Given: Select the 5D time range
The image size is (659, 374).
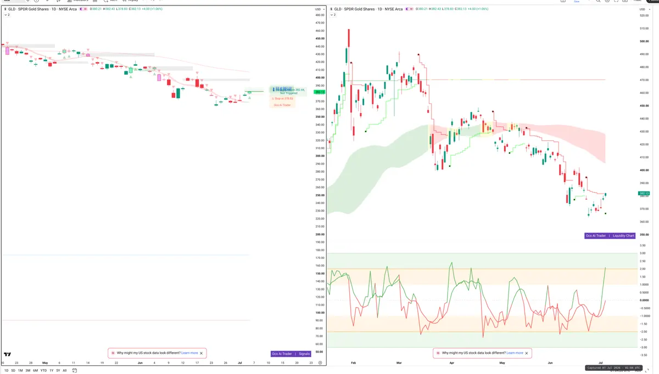Looking at the screenshot, I should click(x=13, y=371).
